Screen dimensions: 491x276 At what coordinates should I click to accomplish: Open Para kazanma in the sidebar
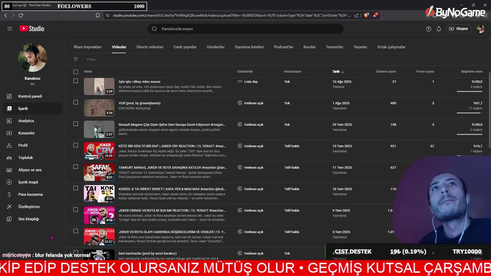point(32,194)
